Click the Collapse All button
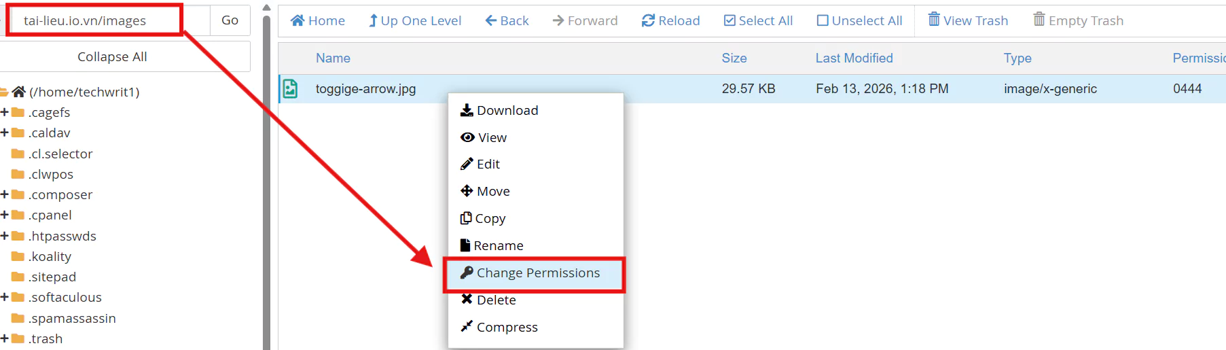This screenshot has width=1226, height=350. [x=112, y=56]
